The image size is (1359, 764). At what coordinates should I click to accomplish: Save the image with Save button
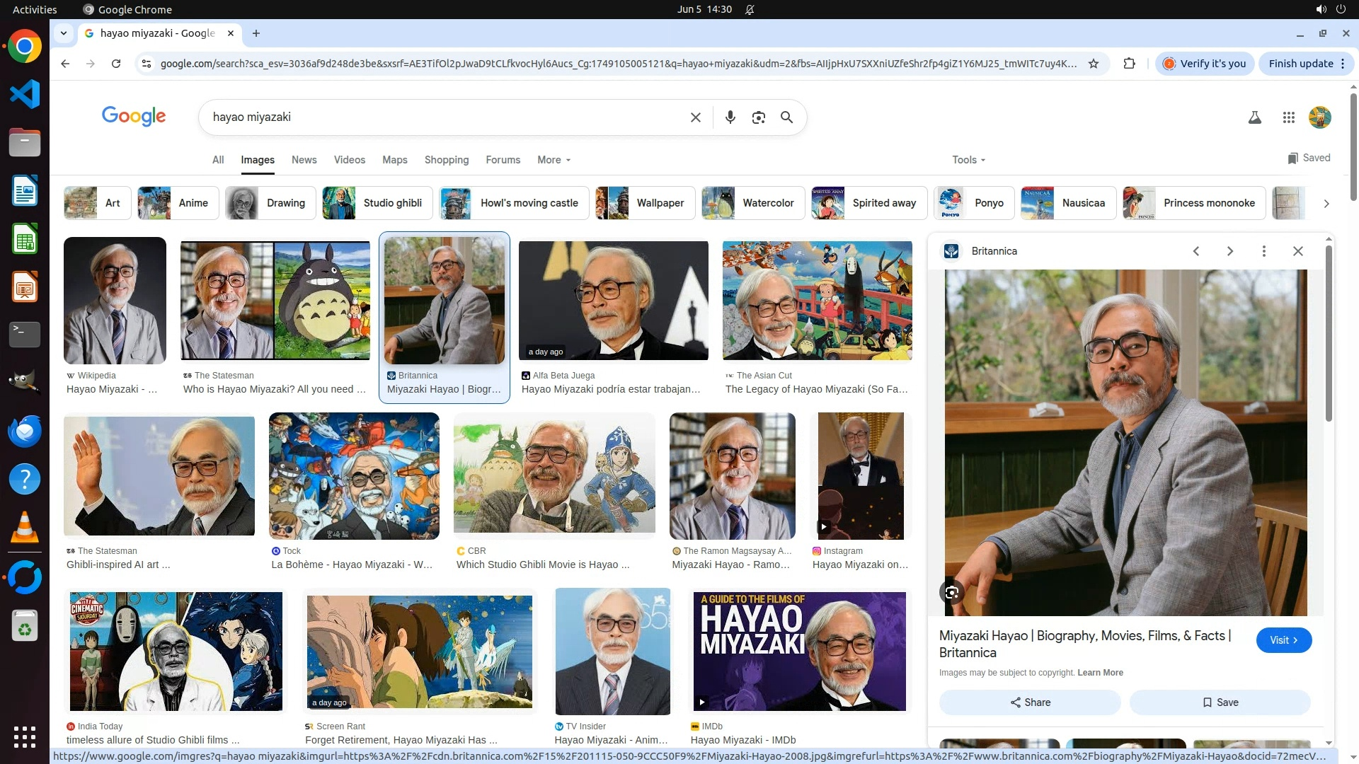(x=1220, y=702)
